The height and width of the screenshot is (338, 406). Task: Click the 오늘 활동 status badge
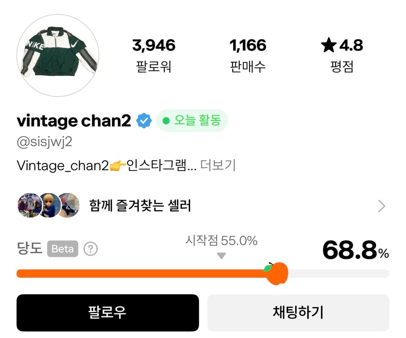point(192,121)
